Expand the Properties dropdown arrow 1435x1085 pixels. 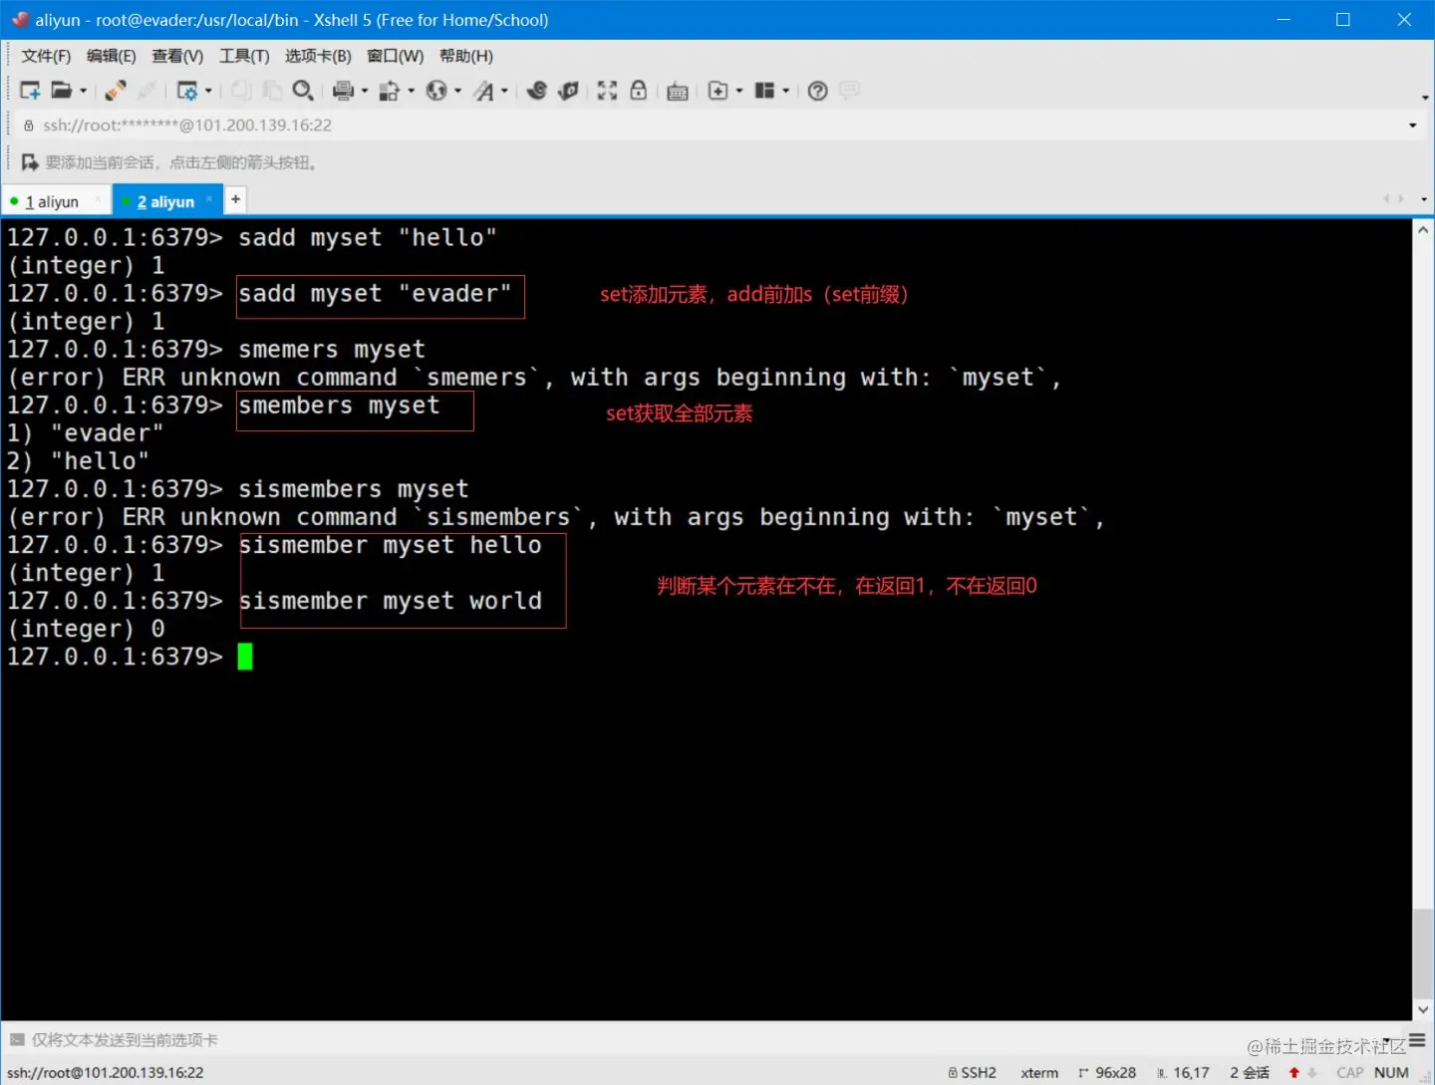click(208, 91)
